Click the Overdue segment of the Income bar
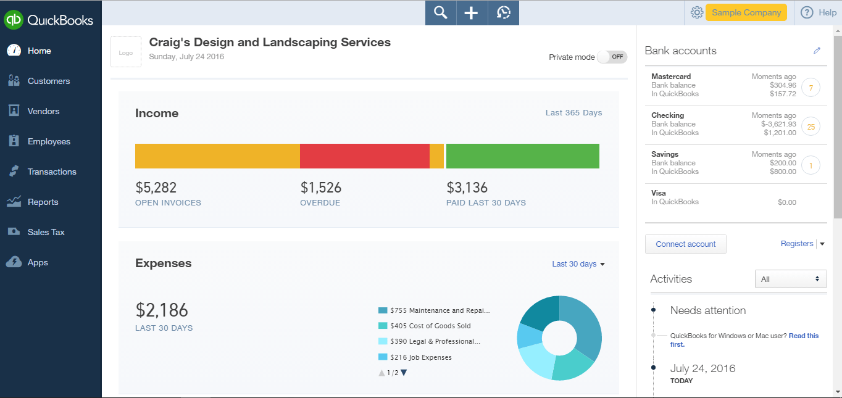The height and width of the screenshot is (398, 842). (x=364, y=156)
